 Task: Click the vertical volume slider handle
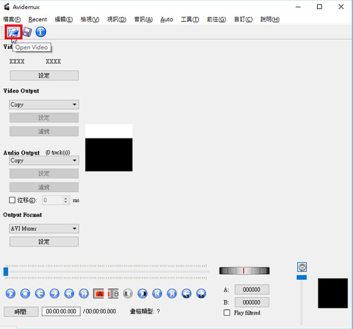tap(302, 277)
